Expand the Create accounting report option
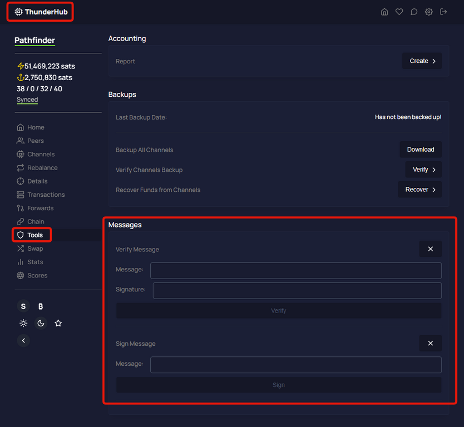464x427 pixels. (422, 61)
